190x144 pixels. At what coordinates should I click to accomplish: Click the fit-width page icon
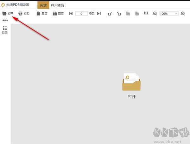coord(128,14)
